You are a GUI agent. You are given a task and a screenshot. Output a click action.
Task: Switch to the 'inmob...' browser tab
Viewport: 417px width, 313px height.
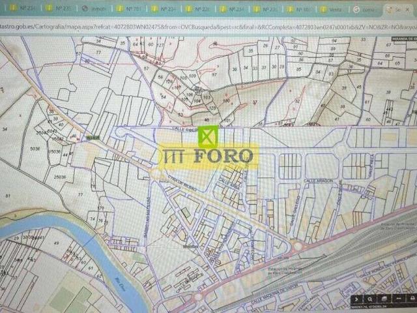94,8
